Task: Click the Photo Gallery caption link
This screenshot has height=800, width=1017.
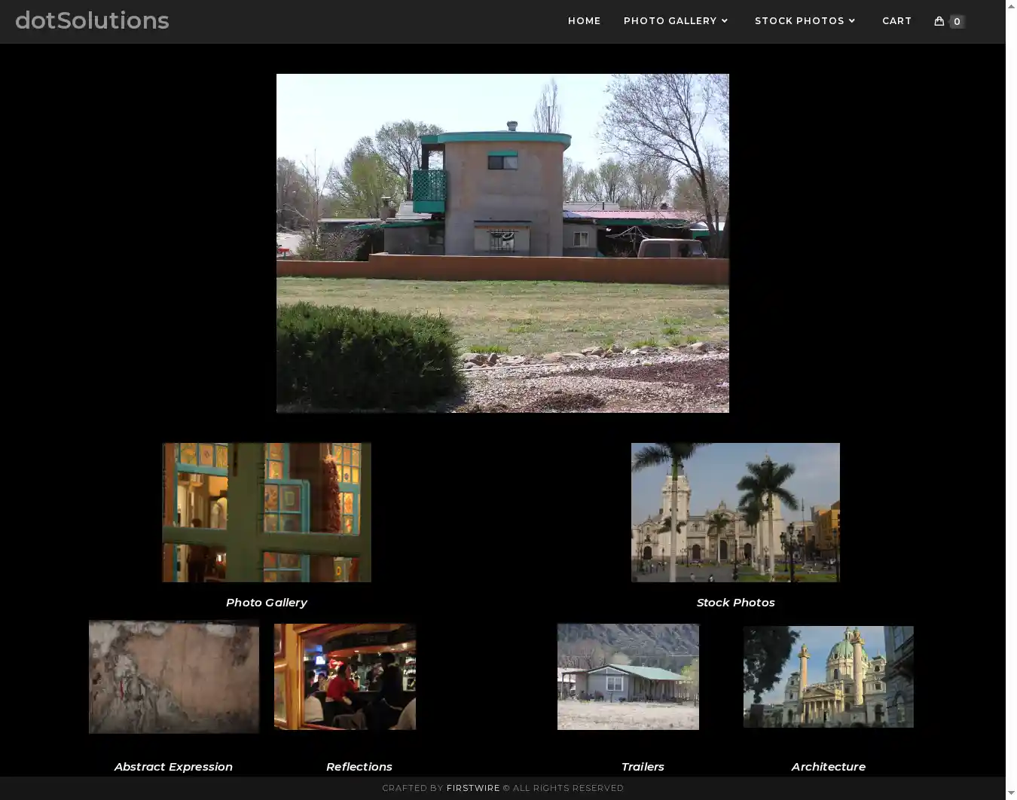Action: (x=266, y=603)
